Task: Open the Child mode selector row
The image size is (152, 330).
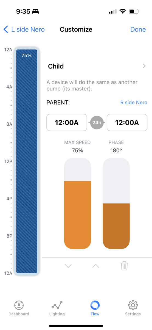Action: click(97, 66)
